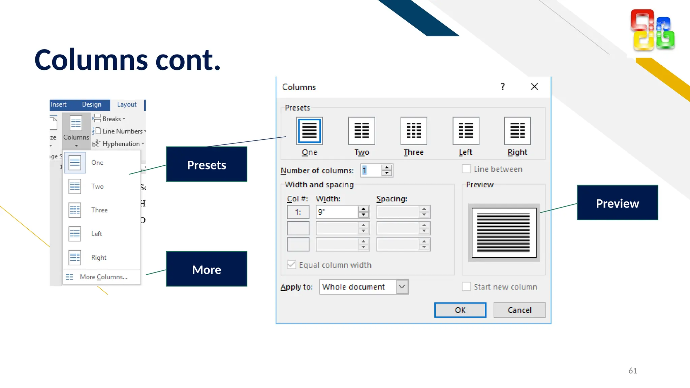Click the Col # 1 field

click(298, 212)
